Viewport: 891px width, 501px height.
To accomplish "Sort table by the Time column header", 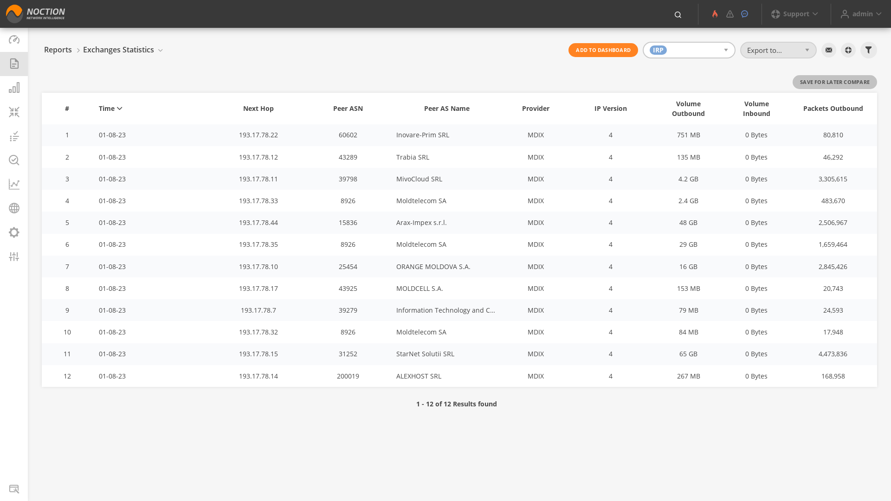I will click(x=110, y=109).
